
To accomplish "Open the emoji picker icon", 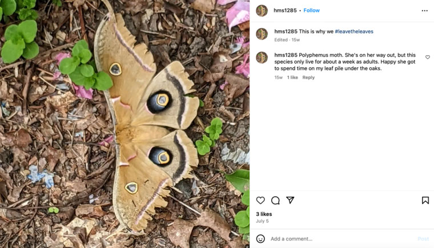I will pos(260,239).
